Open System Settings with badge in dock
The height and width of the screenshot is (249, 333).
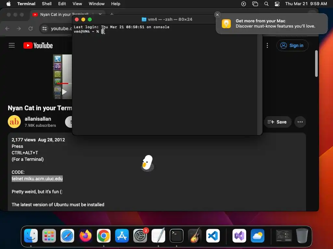pyautogui.click(x=140, y=236)
